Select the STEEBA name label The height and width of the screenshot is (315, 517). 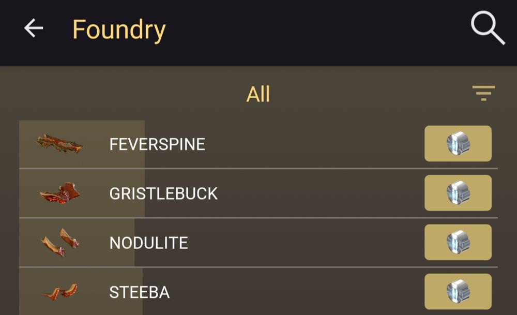click(139, 292)
